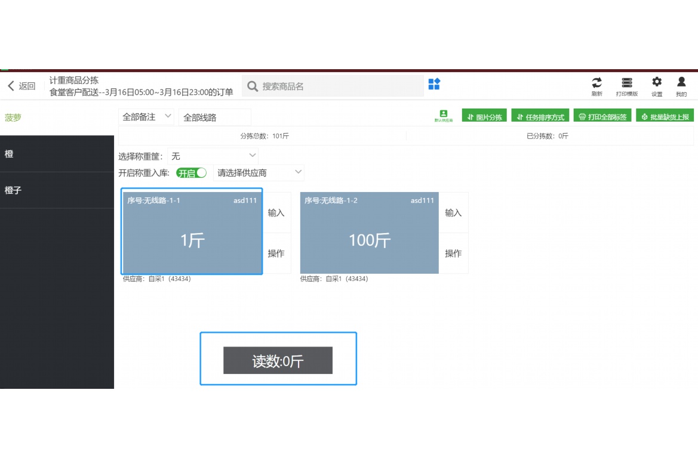Select the 图片分拣 picture sorting icon
Image resolution: width=698 pixels, height=458 pixels.
484,116
